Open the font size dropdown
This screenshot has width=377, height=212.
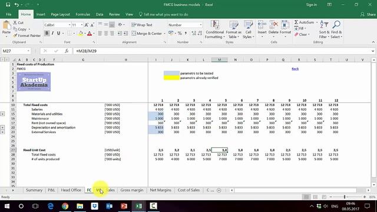(x=82, y=25)
